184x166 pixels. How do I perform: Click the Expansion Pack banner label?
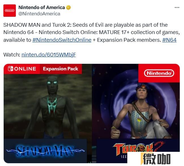[61, 69]
